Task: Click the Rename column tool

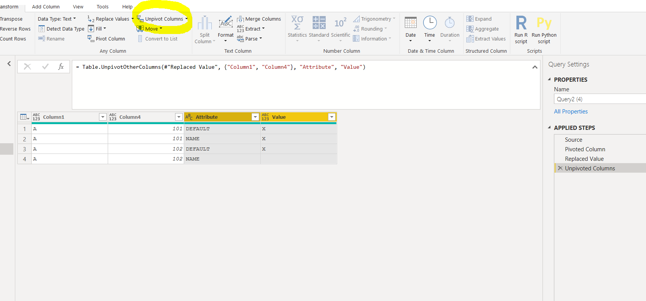Action: (52, 39)
